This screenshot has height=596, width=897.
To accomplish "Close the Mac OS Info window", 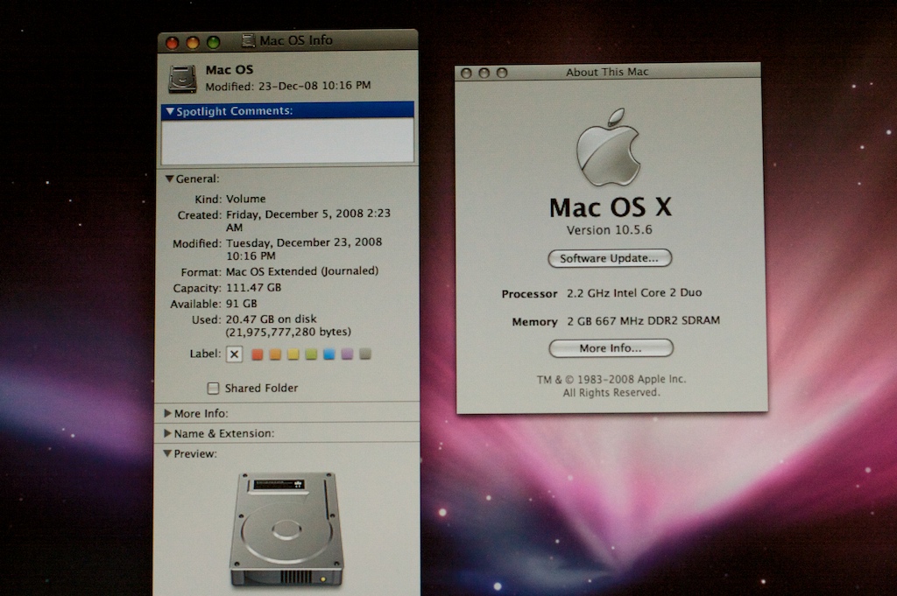I will pyautogui.click(x=173, y=42).
